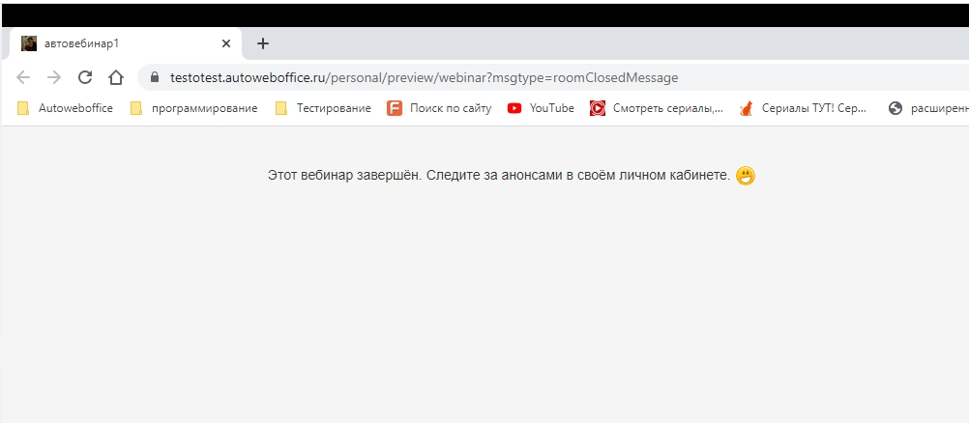The height and width of the screenshot is (423, 969).
Task: Click the Этот вебинар завершён message text
Action: pos(498,175)
